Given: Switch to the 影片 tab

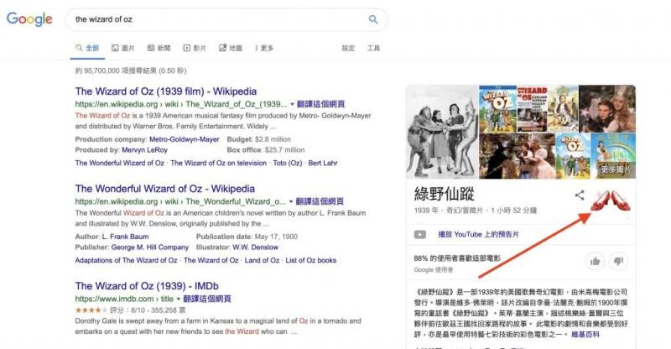Looking at the screenshot, I should pyautogui.click(x=195, y=48).
